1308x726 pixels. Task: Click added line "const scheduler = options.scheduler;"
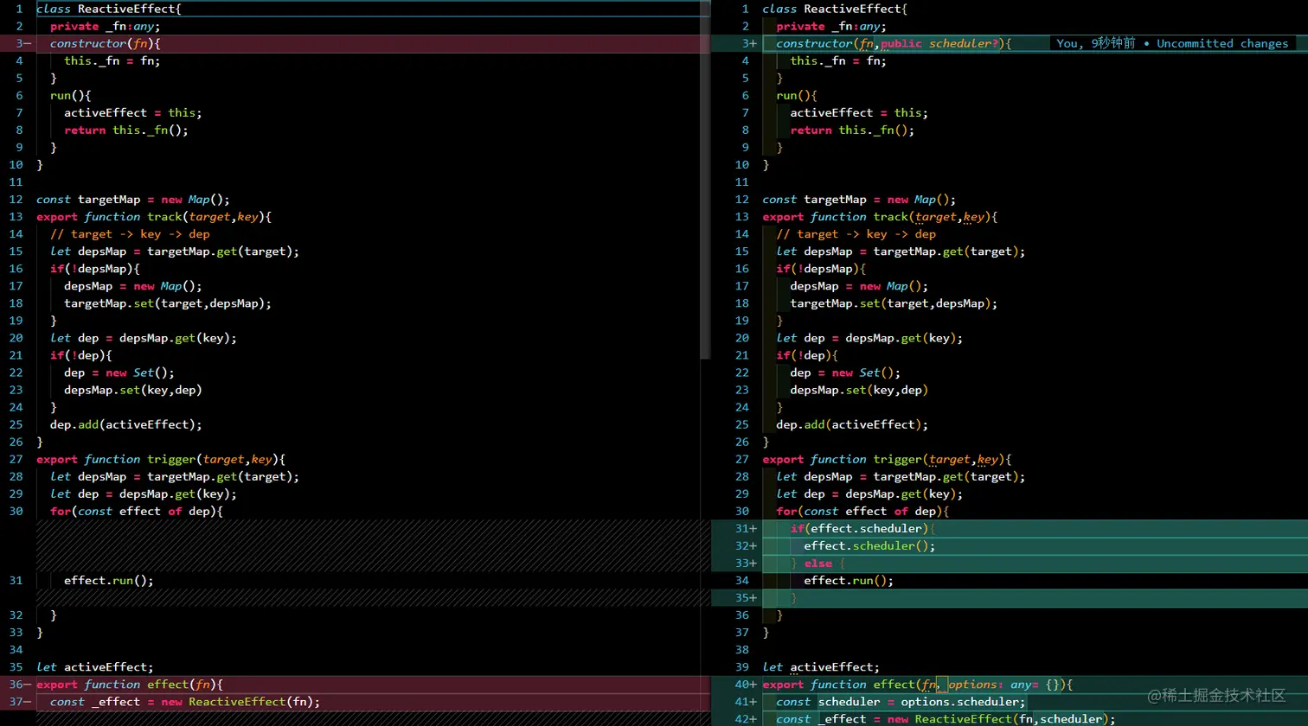coord(901,701)
